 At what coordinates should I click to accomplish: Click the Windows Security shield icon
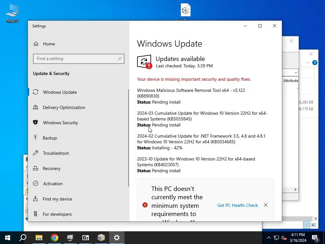pyautogui.click(x=36, y=122)
